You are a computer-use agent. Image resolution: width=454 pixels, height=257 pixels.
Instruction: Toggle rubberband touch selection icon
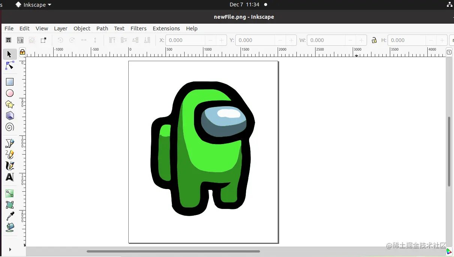44,40
